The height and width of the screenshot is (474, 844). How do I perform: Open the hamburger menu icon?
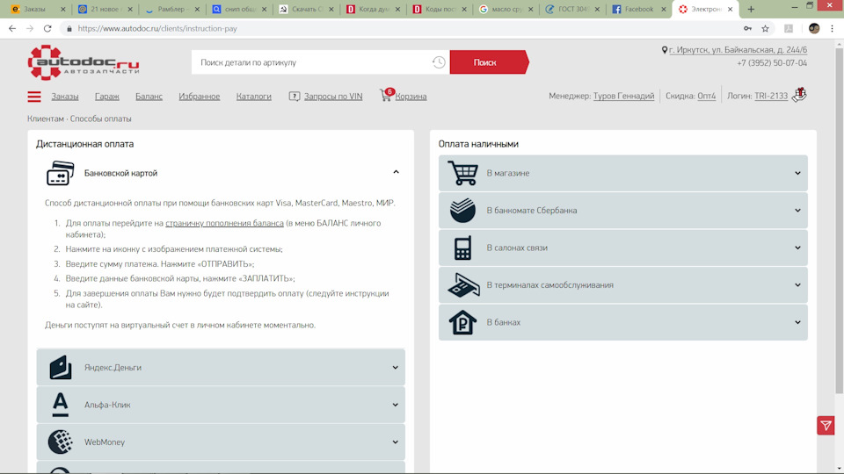tap(34, 97)
